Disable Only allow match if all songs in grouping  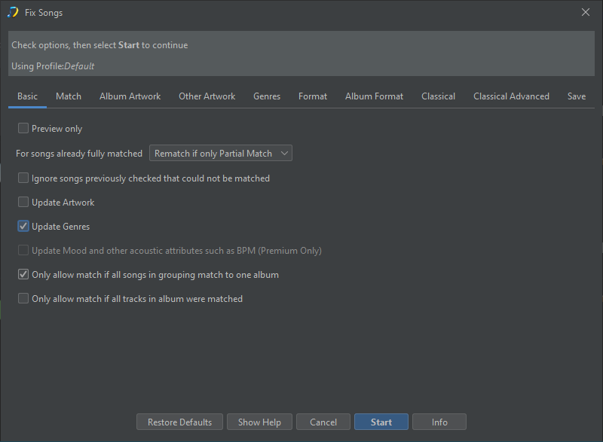(23, 275)
